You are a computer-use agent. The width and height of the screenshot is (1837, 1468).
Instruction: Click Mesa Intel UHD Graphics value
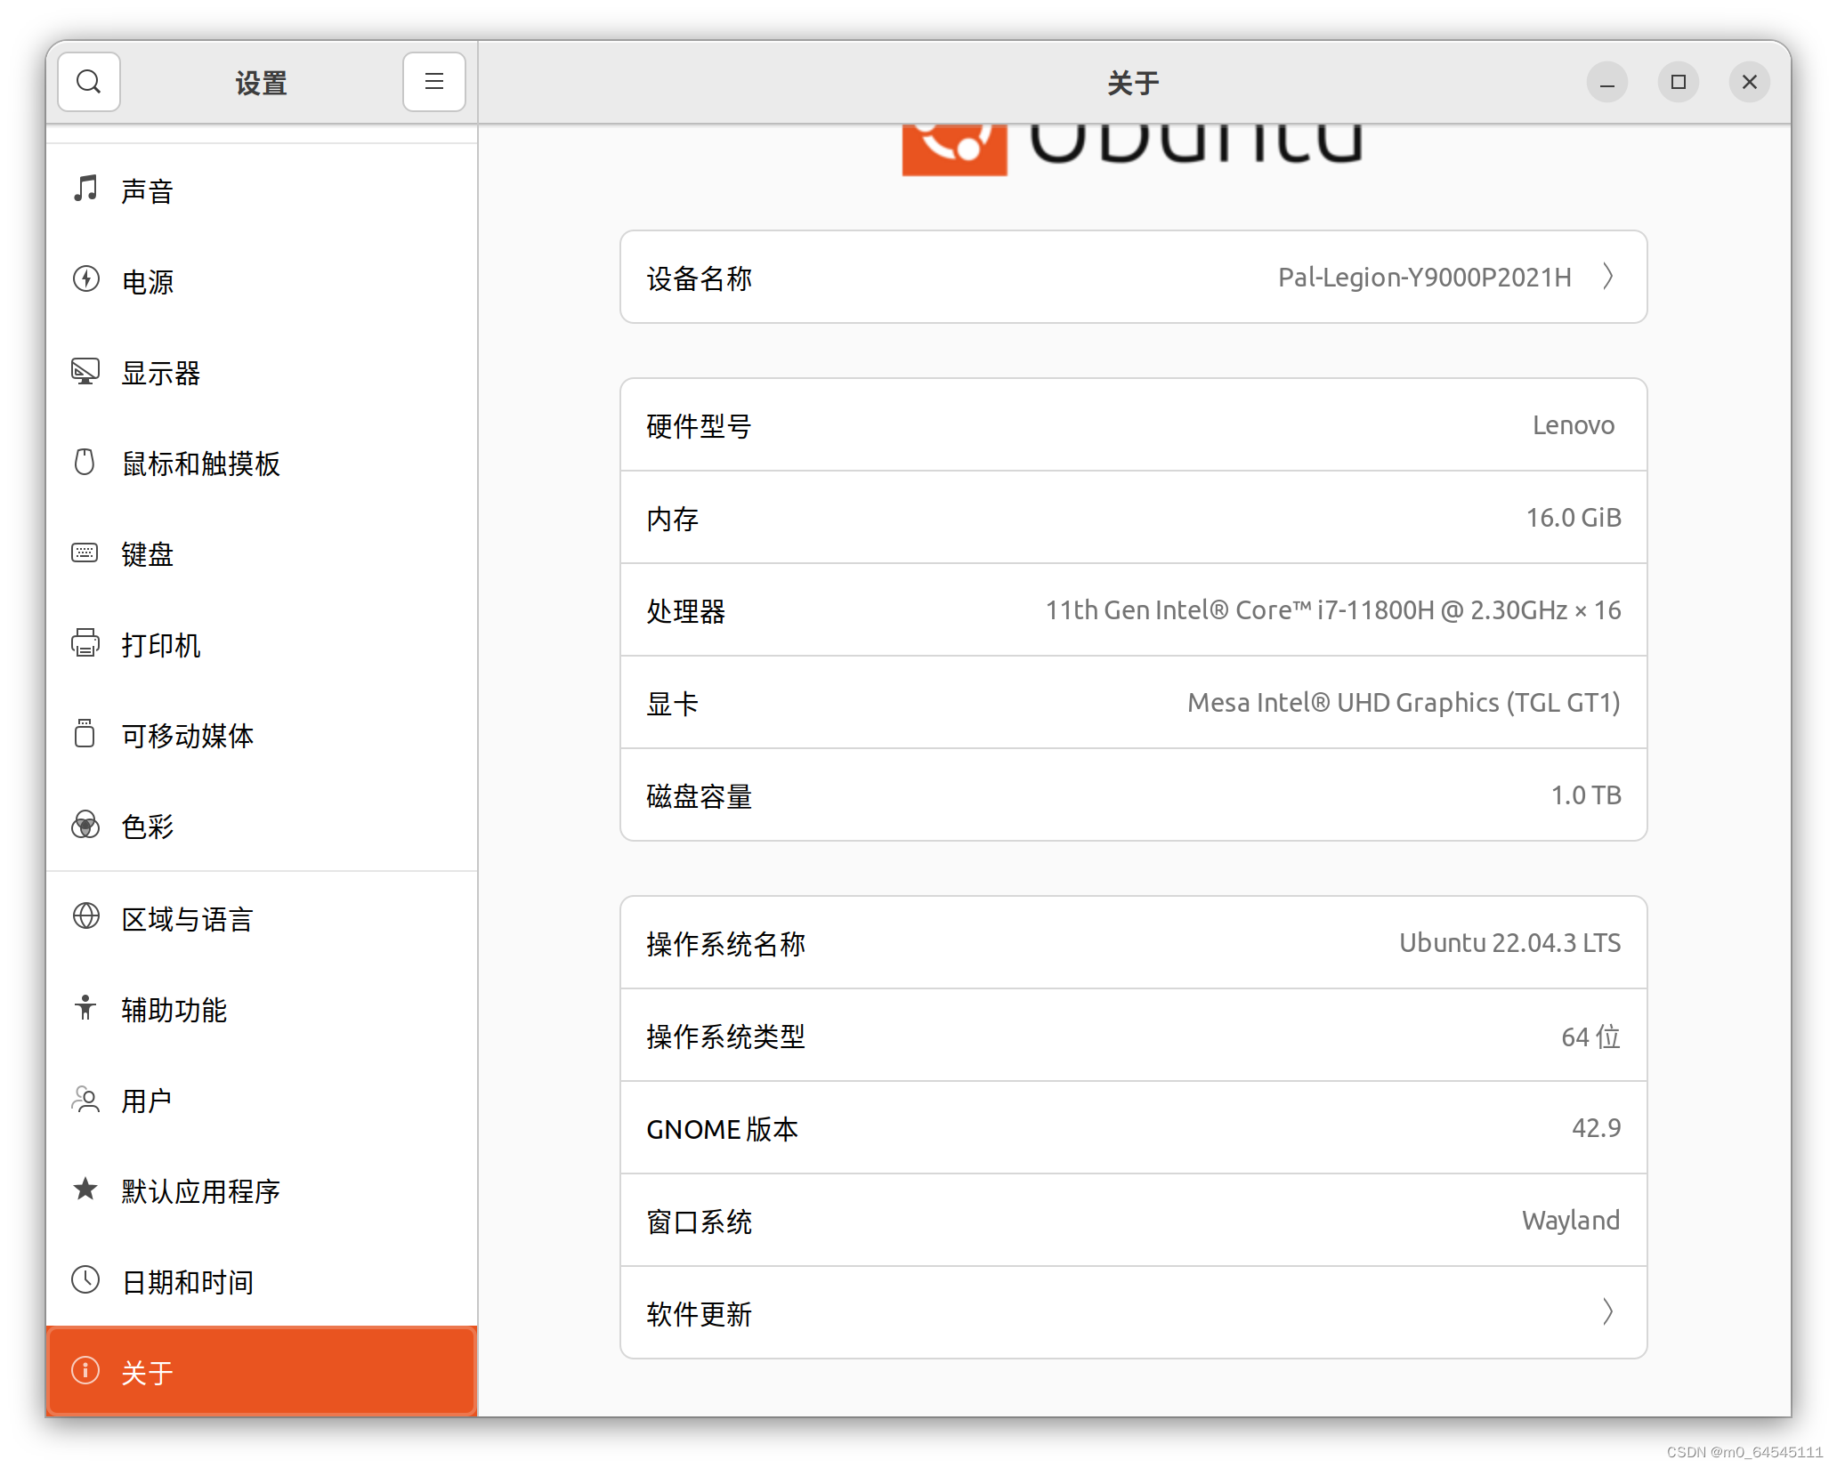1404,703
